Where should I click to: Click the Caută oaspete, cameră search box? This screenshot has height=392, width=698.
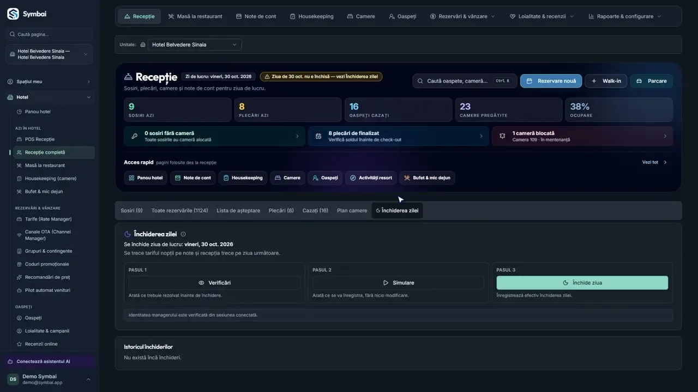[x=465, y=81]
